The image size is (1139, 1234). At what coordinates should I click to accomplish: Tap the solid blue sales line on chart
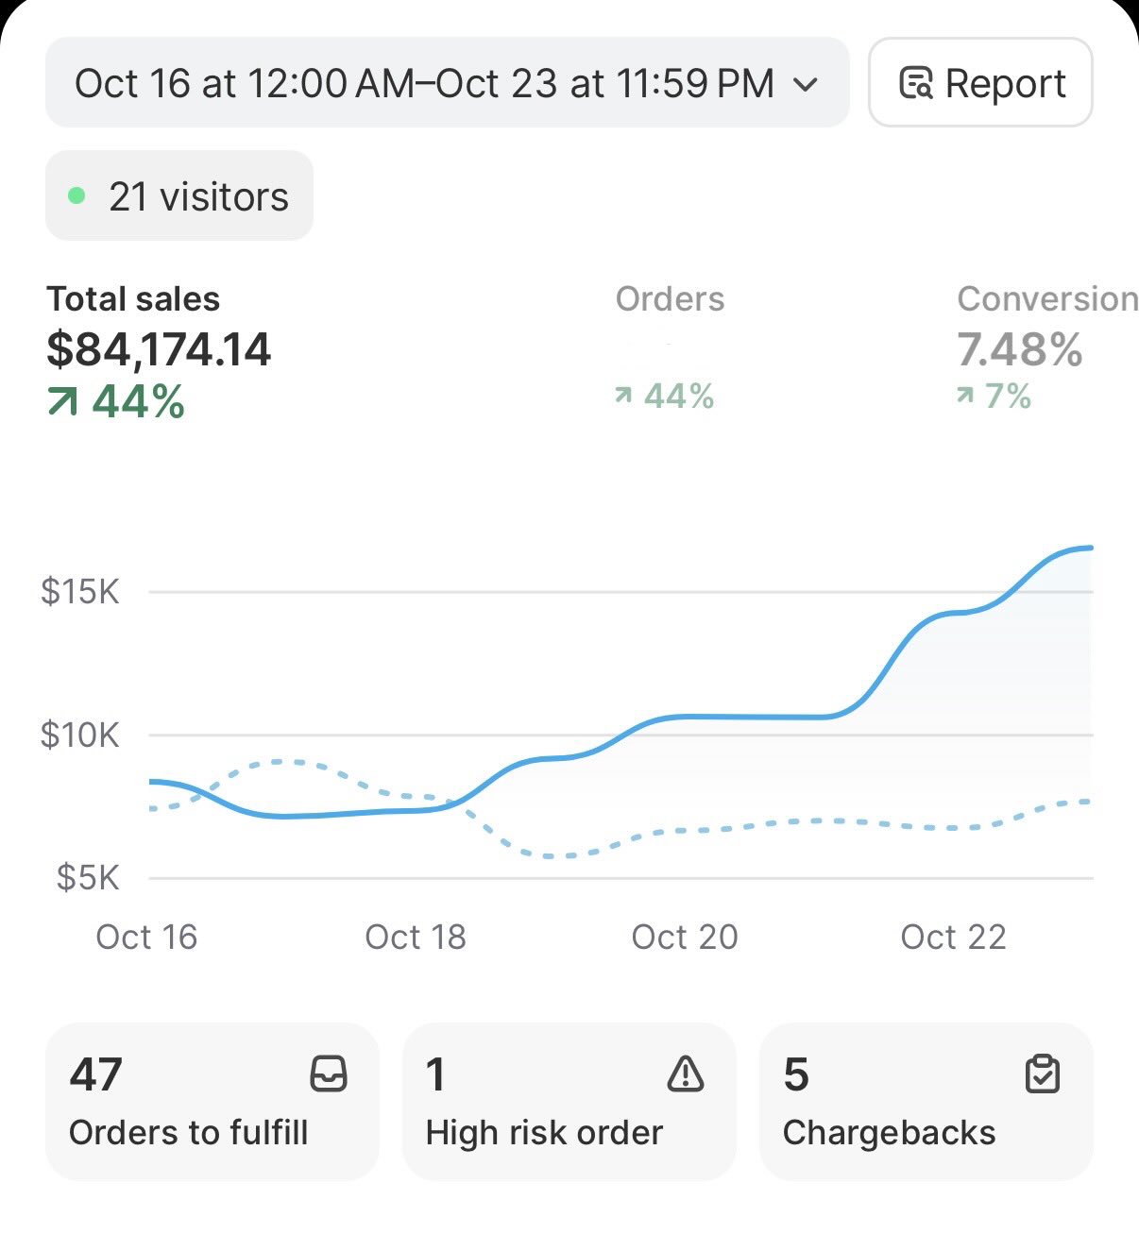pos(737,718)
